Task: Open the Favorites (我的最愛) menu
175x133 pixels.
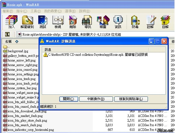Action: (53, 11)
